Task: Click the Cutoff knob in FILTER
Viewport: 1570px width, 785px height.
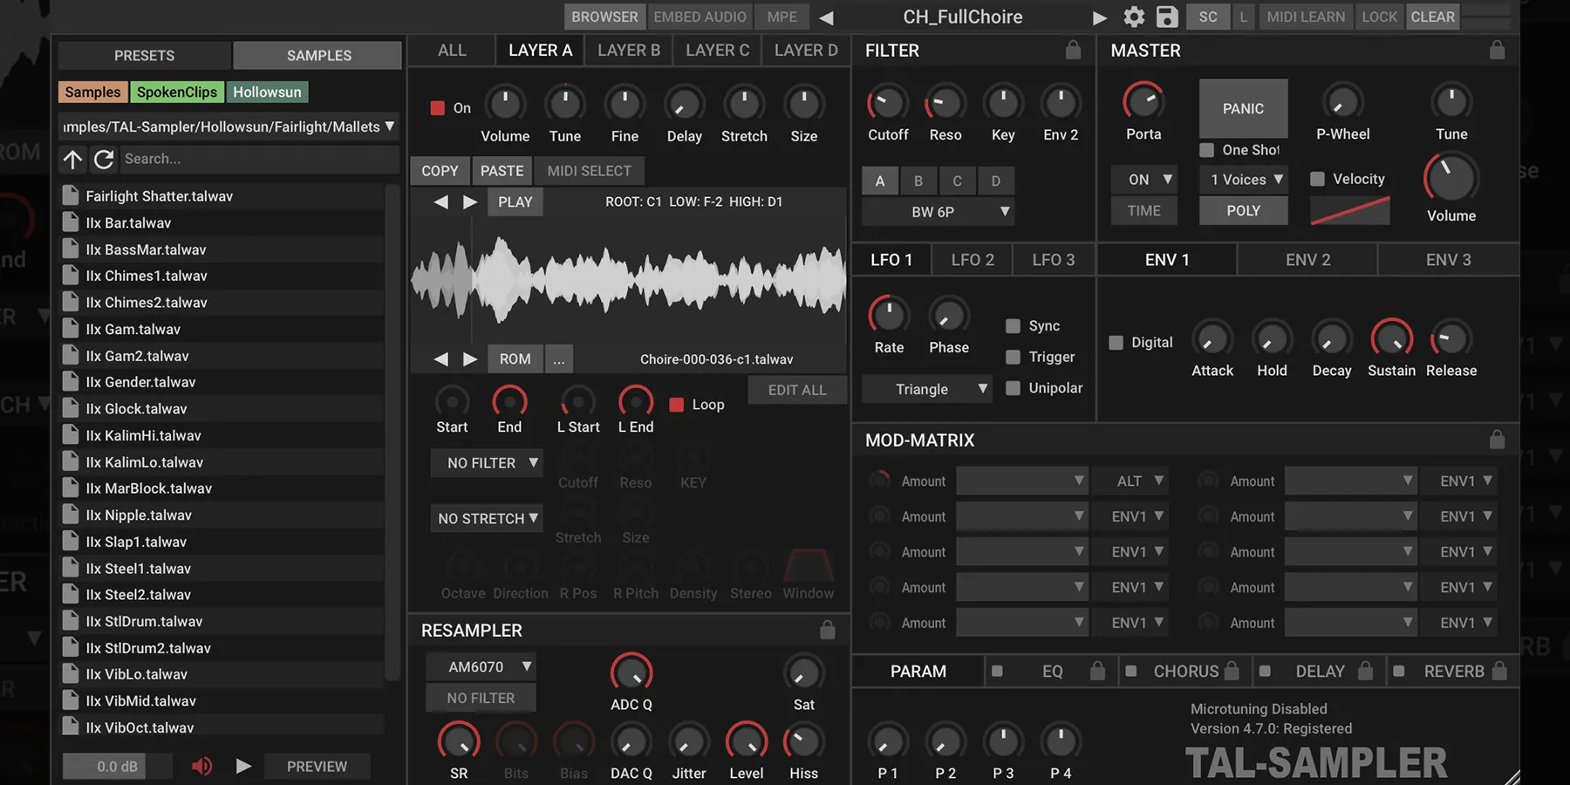Action: tap(887, 104)
